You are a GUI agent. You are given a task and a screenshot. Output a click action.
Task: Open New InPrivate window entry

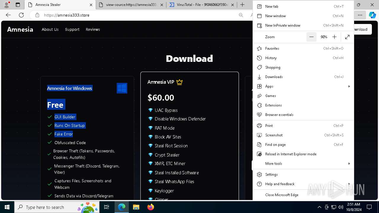[x=303, y=25]
